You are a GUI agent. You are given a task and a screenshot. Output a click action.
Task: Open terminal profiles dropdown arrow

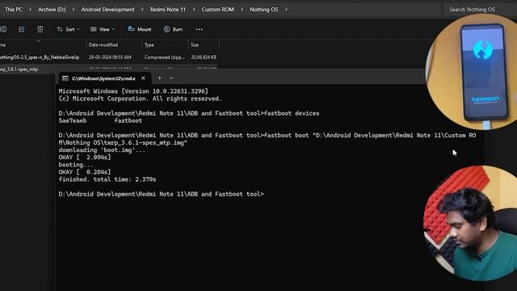[x=170, y=78]
